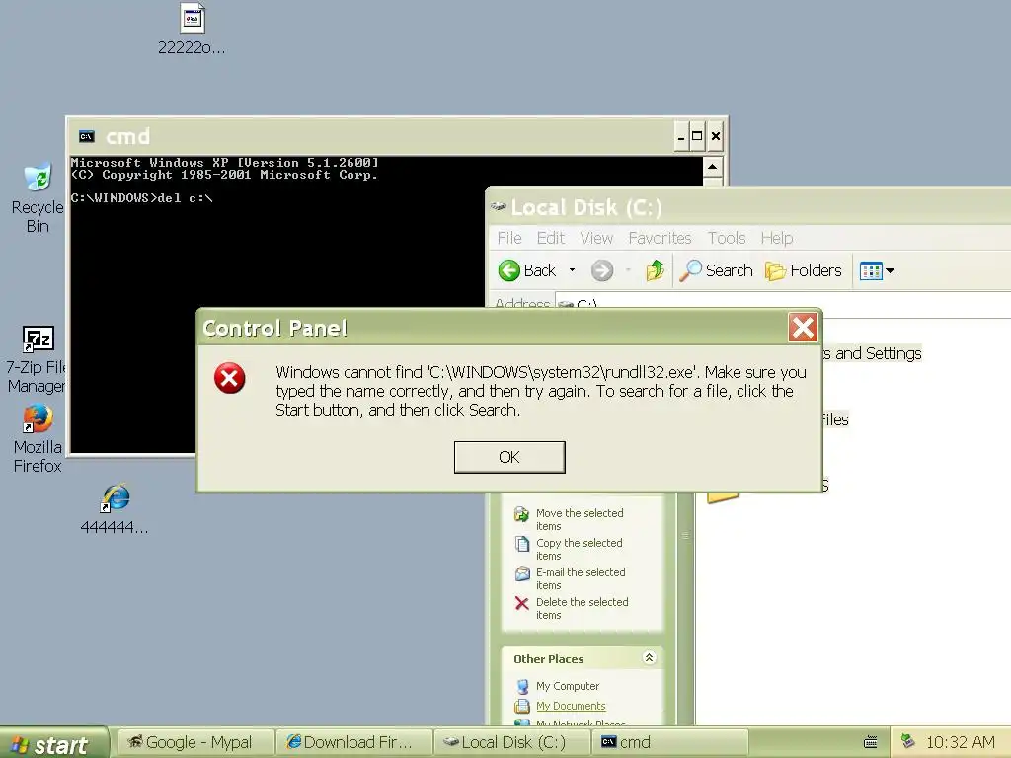
Task: Click inside the cmd console at del c:\
Action: [185, 198]
